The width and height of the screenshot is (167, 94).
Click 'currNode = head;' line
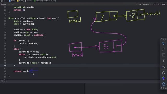[x=29, y=52]
